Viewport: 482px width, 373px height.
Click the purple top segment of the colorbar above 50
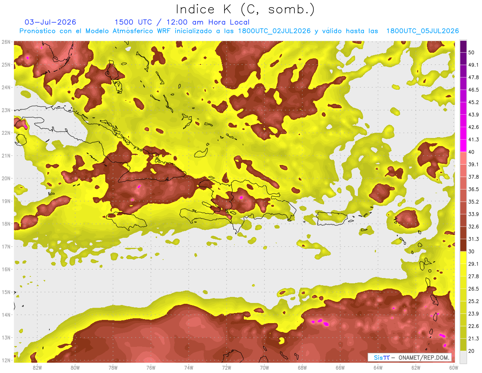463,46
